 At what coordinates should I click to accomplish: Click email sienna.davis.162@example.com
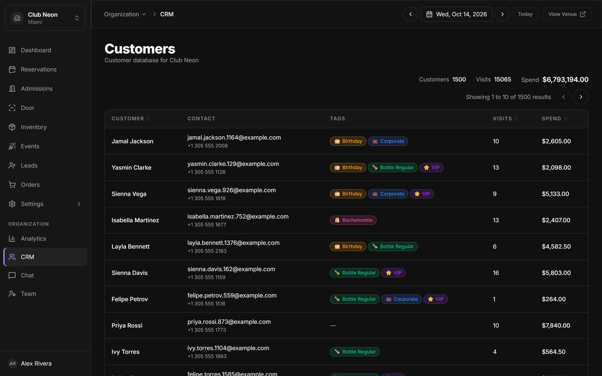coord(231,269)
